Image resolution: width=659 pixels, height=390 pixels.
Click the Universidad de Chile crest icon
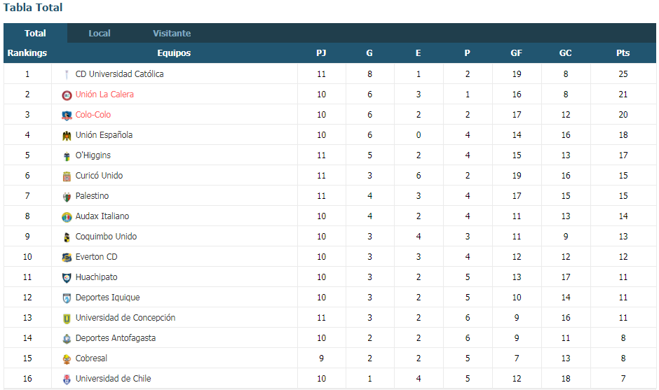[67, 379]
